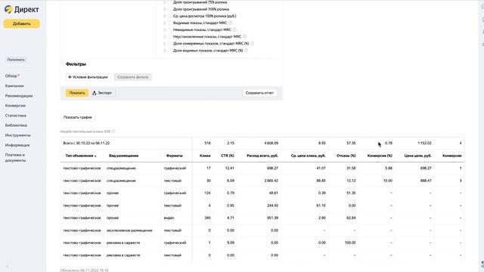Click the 'Экспорт' button
This screenshot has width=484, height=272.
coord(103,93)
